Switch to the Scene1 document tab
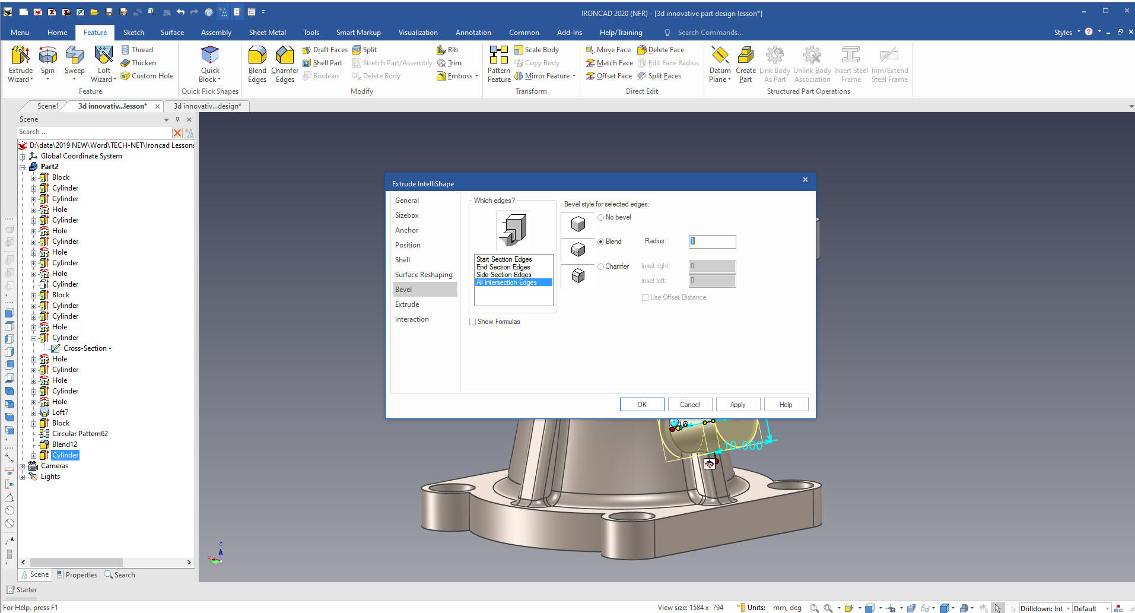 47,106
